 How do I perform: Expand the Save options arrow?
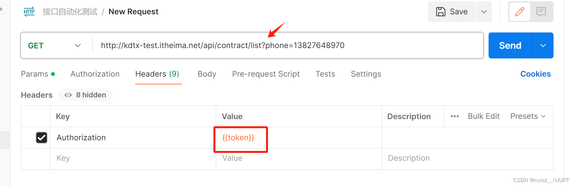(484, 12)
